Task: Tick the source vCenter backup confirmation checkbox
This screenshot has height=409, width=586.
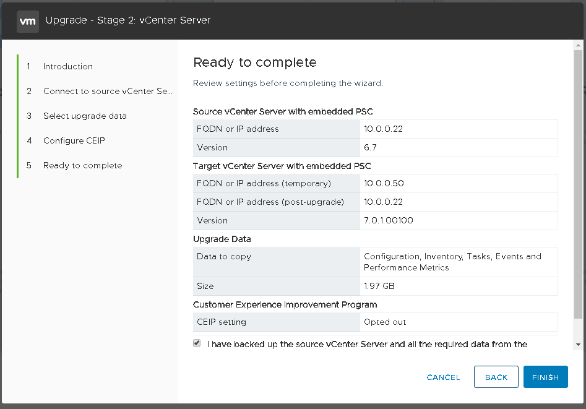Action: (x=197, y=343)
